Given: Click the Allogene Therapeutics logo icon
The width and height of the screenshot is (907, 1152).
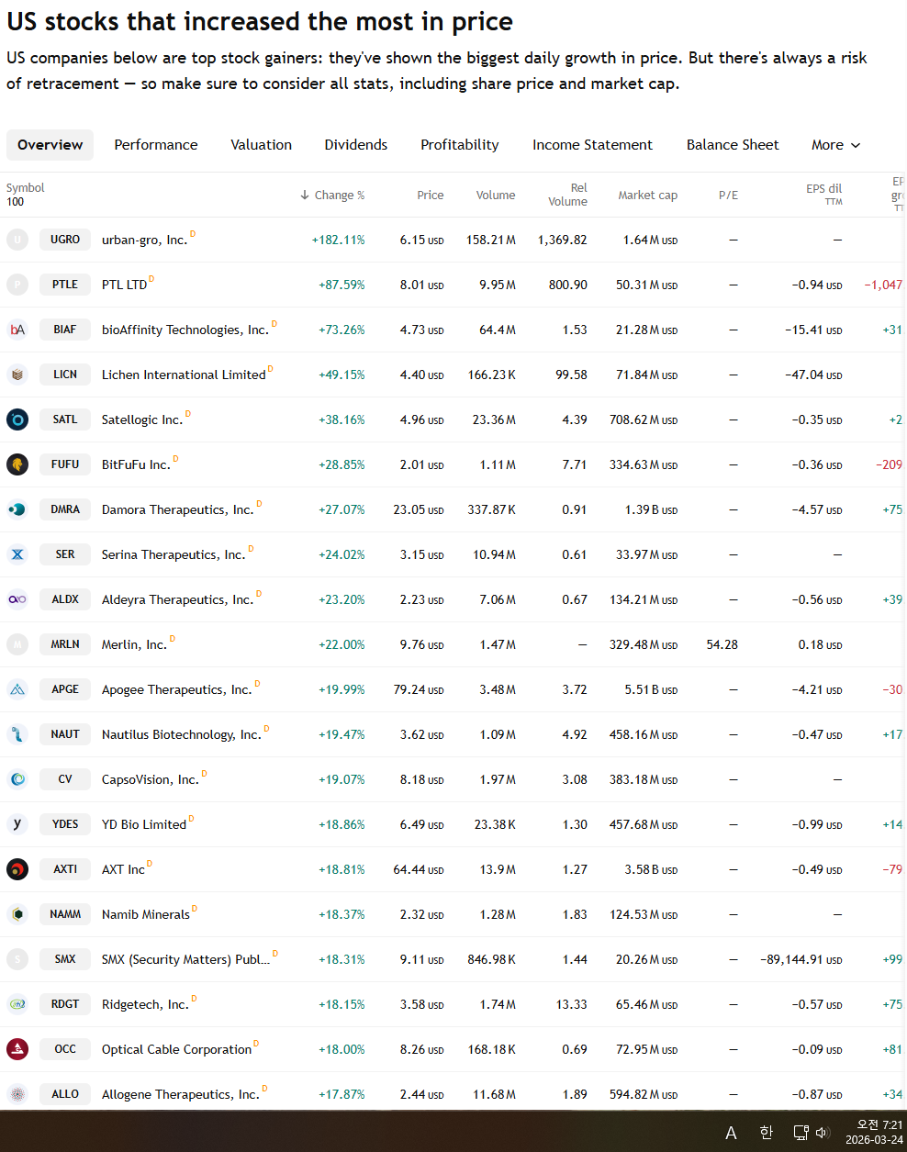Looking at the screenshot, I should coord(17,1094).
